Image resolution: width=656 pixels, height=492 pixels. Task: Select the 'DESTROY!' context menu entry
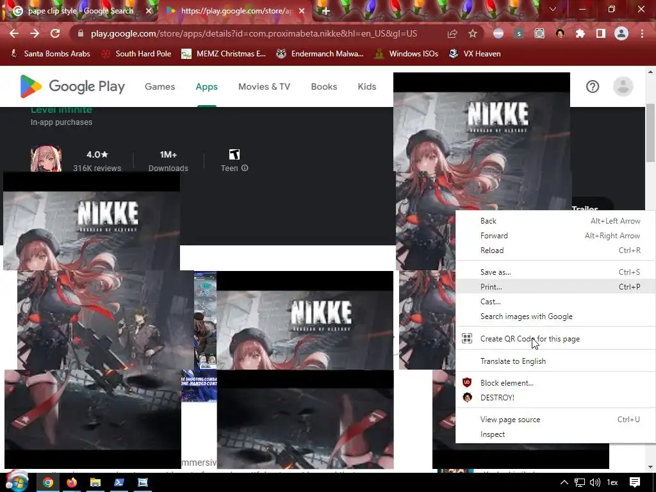pos(555,397)
